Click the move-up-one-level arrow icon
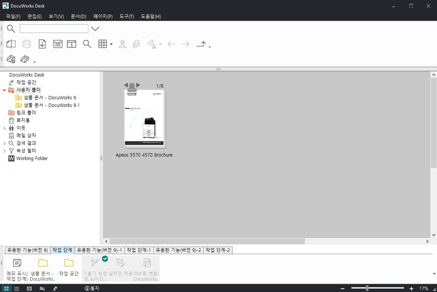Viewport: 437px width, 292px height. [x=201, y=44]
